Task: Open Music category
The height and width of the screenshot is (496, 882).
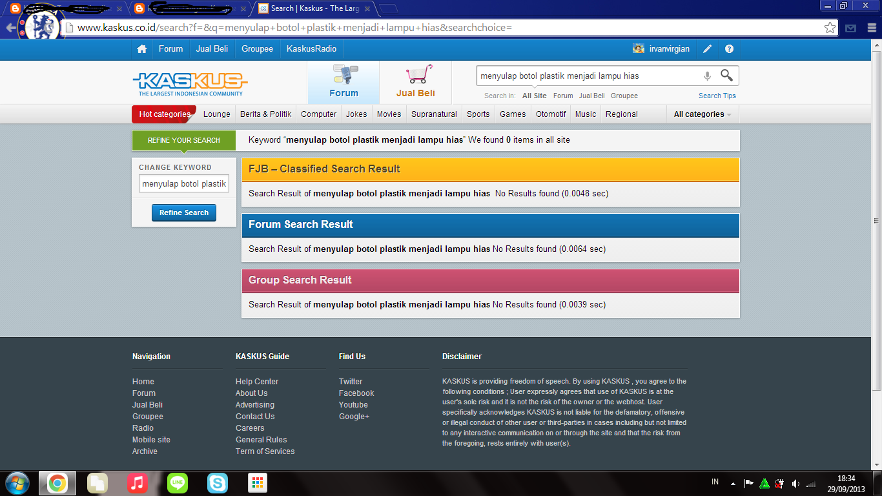Action: (586, 114)
